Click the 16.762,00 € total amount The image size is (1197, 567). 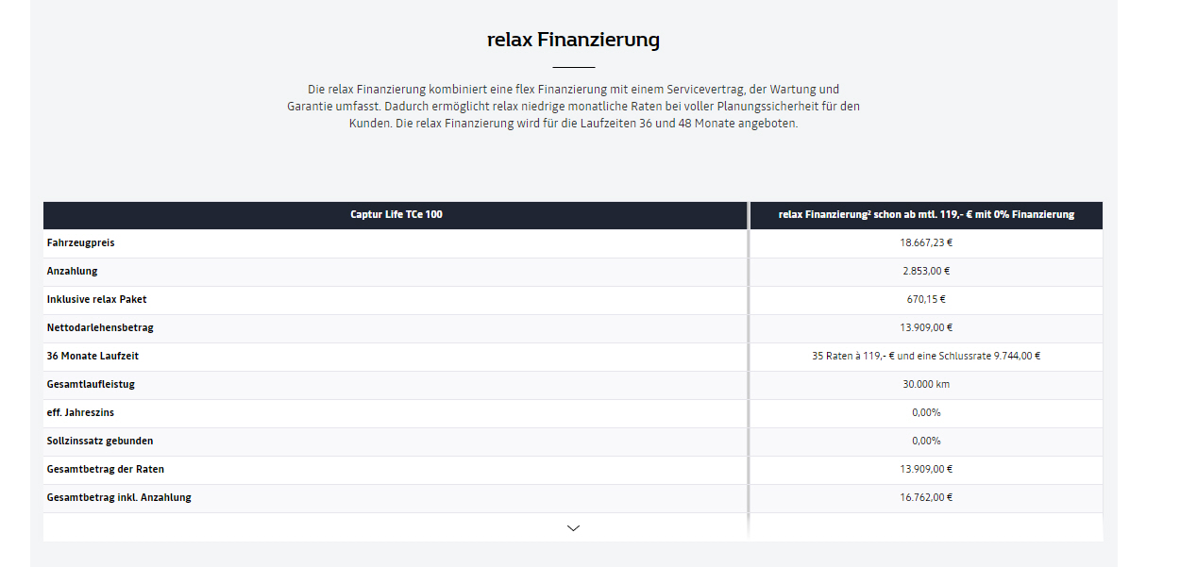[x=926, y=497]
